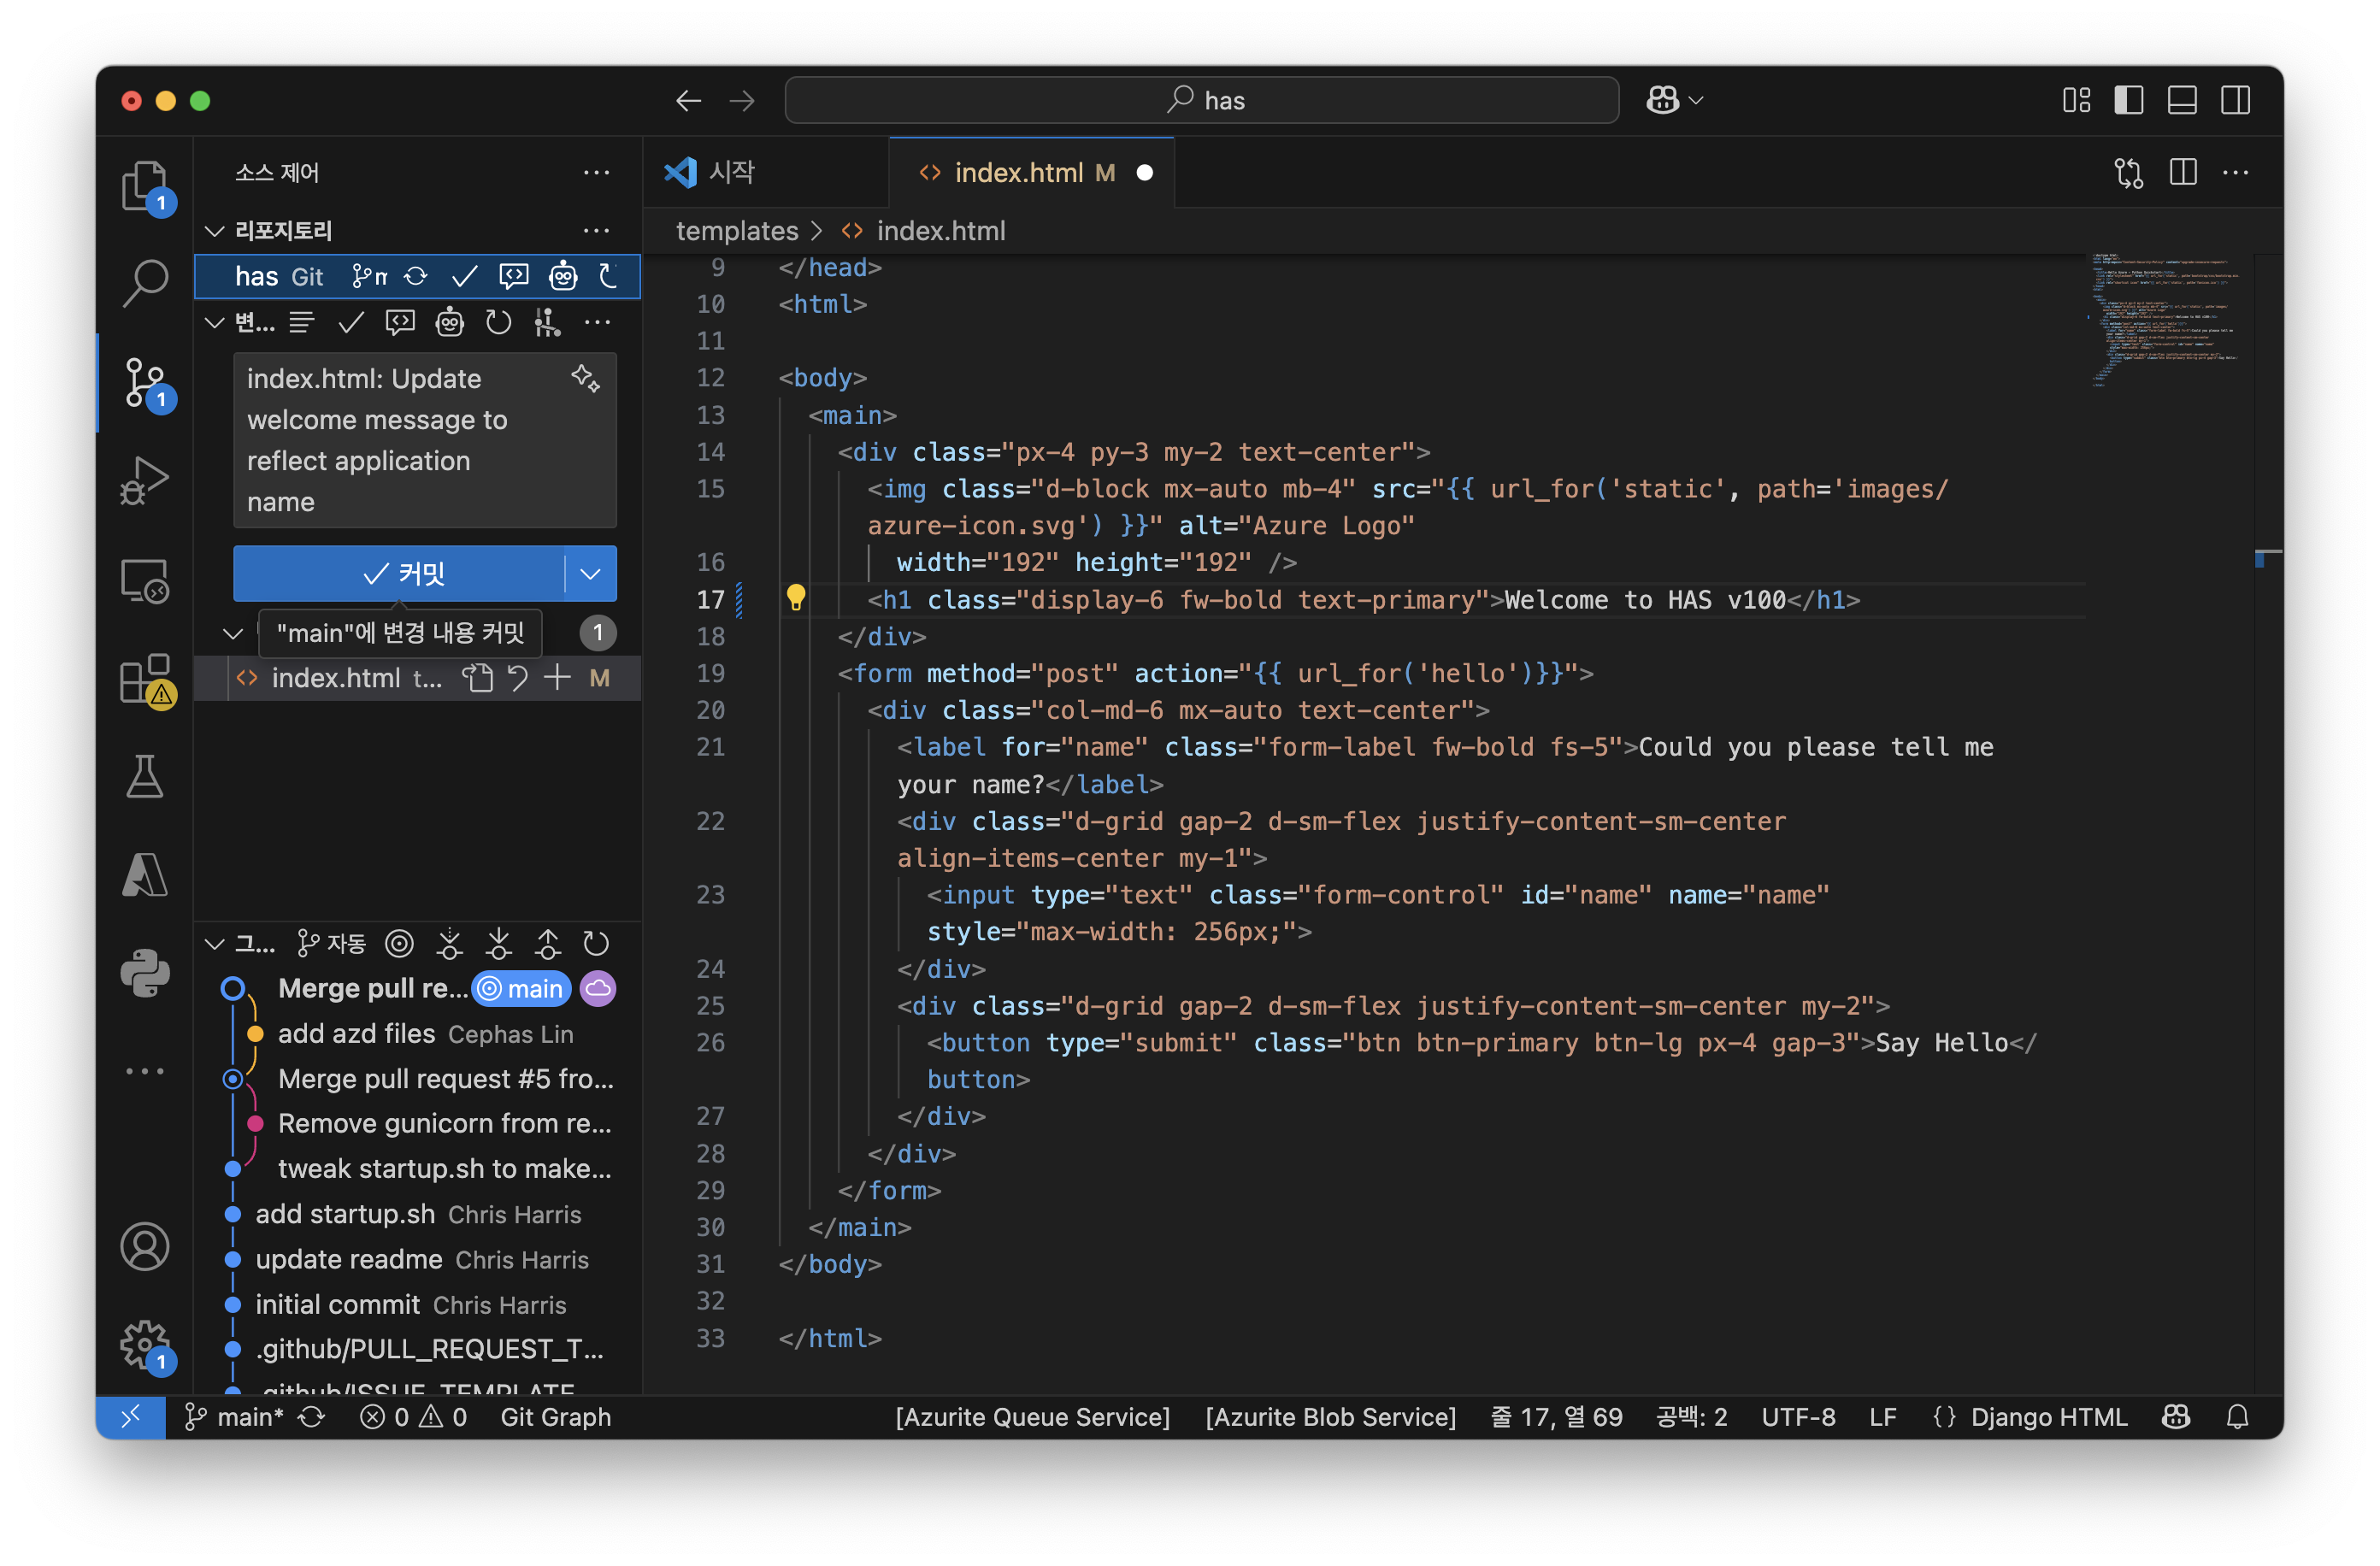The width and height of the screenshot is (2380, 1566).
Task: Stage changes for index.html with plus icon
Action: [557, 678]
